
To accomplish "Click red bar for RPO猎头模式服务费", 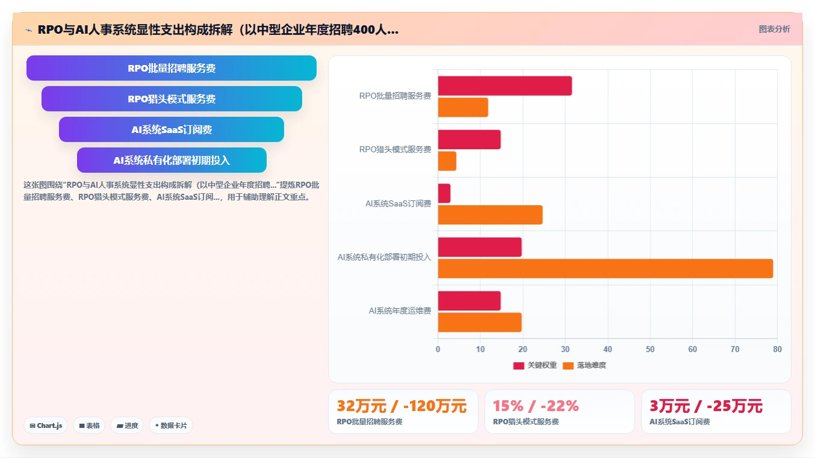I will click(469, 140).
